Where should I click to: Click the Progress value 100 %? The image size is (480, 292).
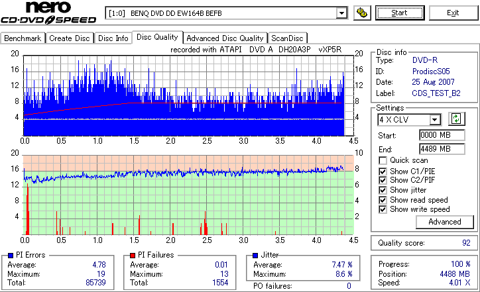click(460, 264)
